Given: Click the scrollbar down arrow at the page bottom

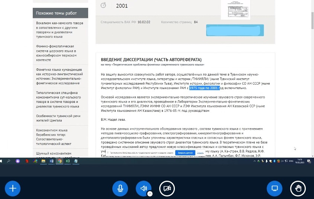Looking at the screenshot, I should coord(313,156).
